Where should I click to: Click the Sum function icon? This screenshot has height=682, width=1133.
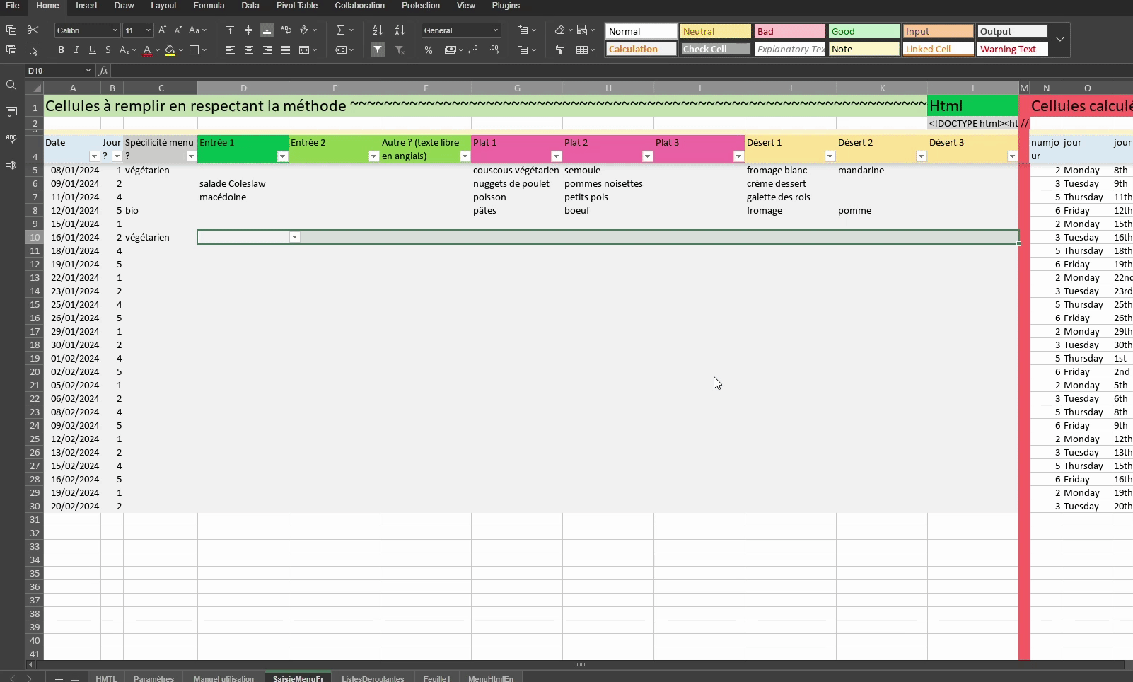[341, 30]
